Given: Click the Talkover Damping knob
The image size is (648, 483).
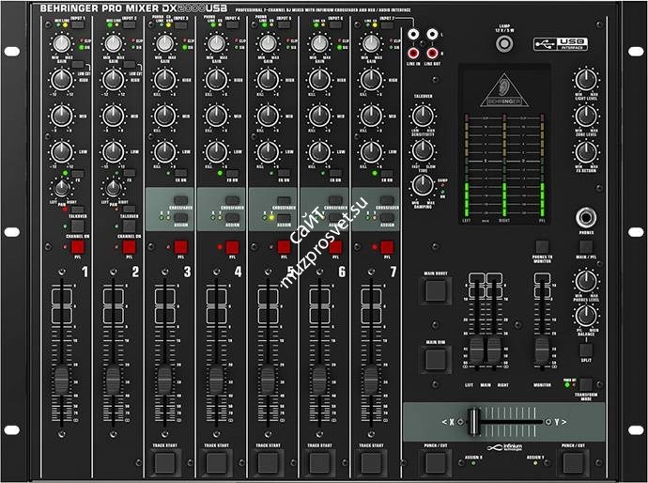Looking at the screenshot, I should [423, 185].
